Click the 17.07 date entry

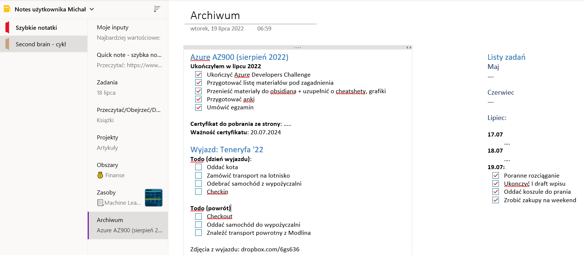point(495,135)
